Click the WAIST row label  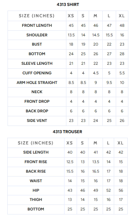click(x=36, y=181)
